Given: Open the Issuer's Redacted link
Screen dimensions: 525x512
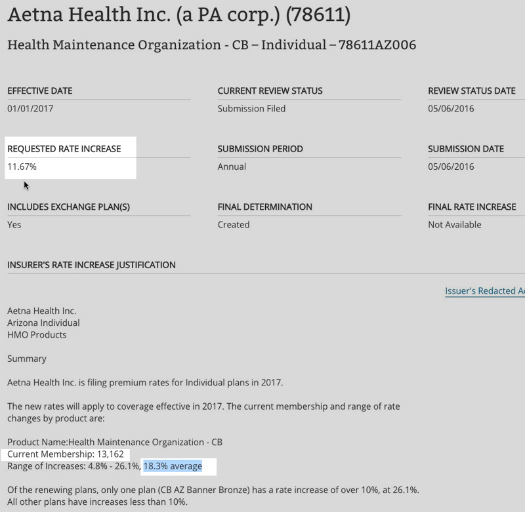Looking at the screenshot, I should [x=484, y=291].
